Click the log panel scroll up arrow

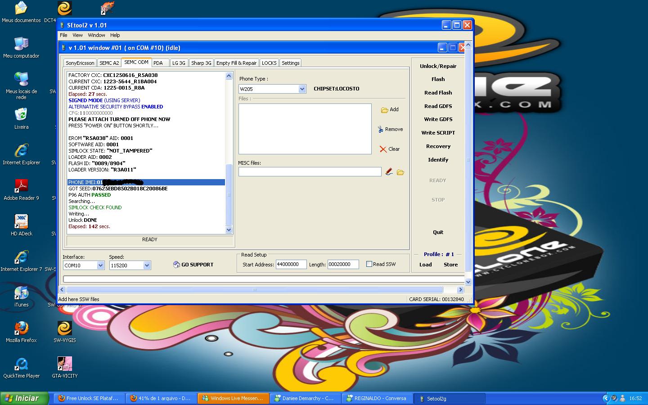[229, 76]
